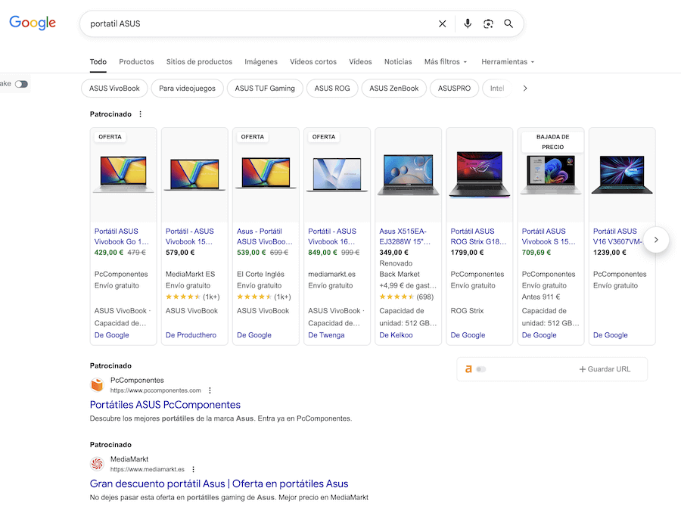Screen dimensions: 681x513
Task: Switch to the Vídeos tab
Action: tap(360, 62)
